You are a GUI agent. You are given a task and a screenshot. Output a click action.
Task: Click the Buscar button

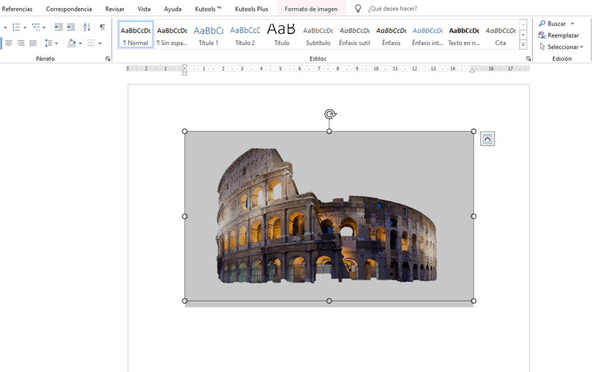pyautogui.click(x=556, y=23)
